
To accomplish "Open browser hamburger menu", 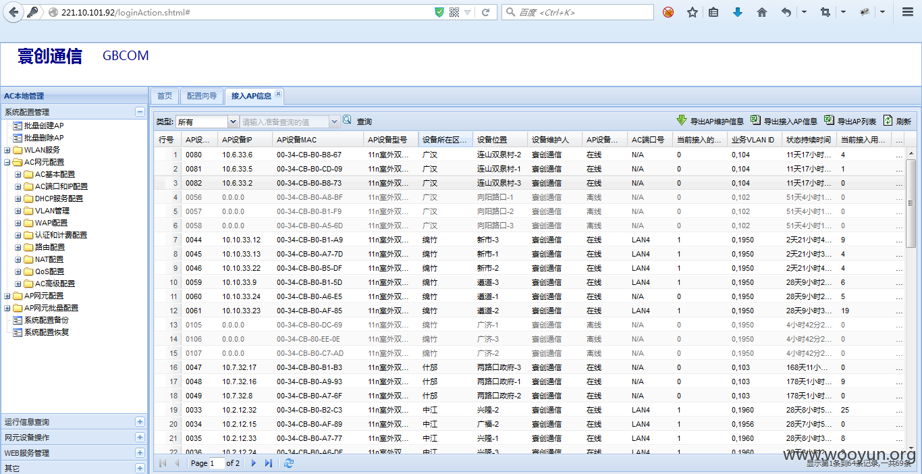I will coord(908,12).
